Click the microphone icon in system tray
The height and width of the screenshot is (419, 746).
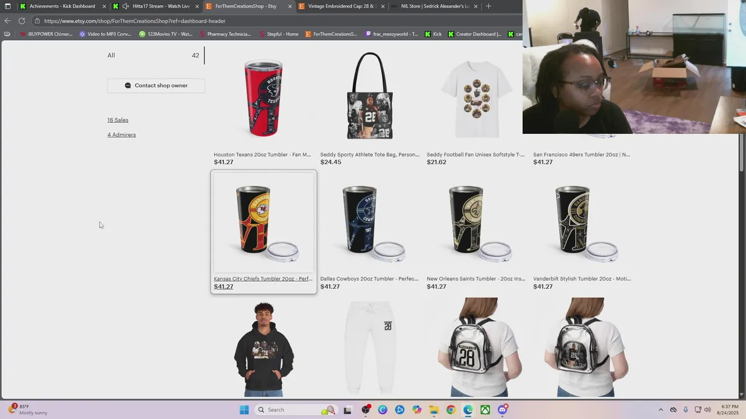(x=685, y=410)
